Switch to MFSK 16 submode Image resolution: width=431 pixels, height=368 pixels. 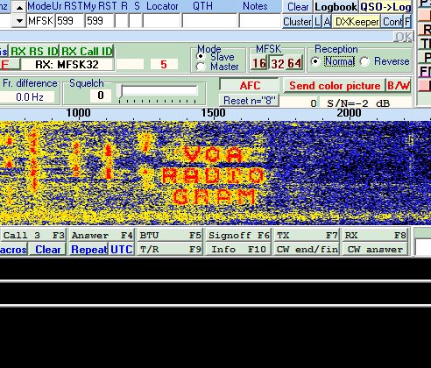[x=259, y=63]
